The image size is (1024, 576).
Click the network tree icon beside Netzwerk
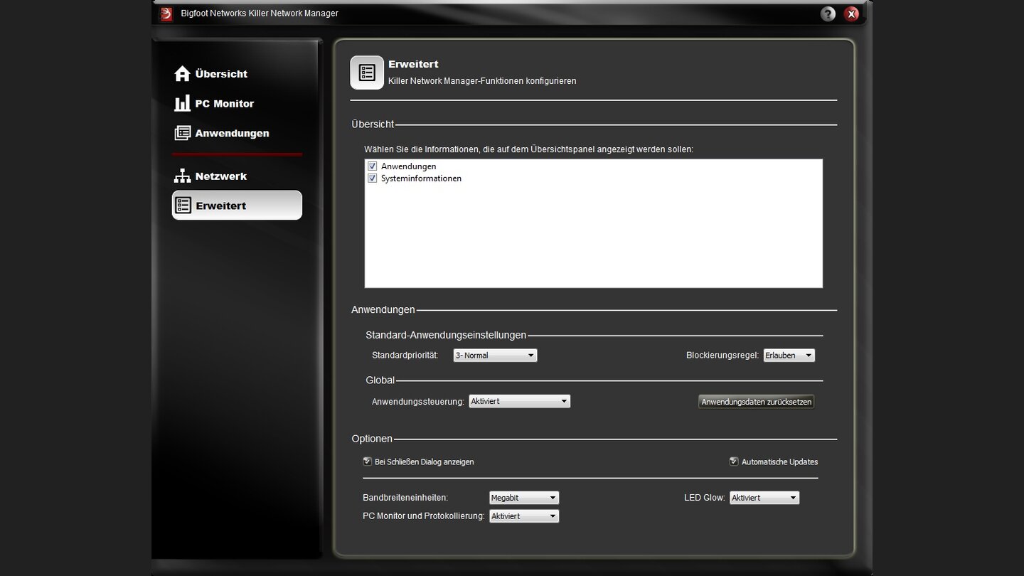click(183, 176)
